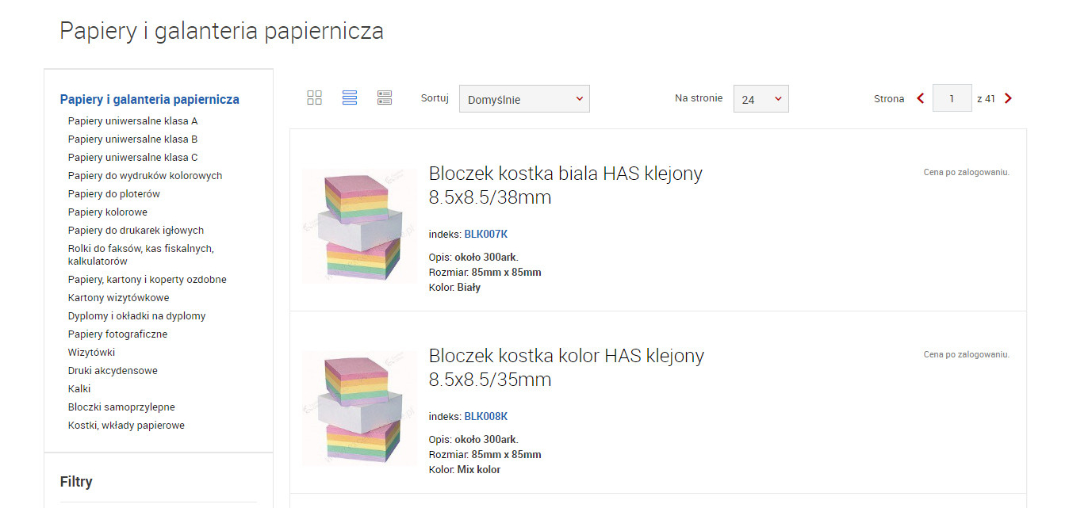The width and height of the screenshot is (1069, 508).
Task: Open the Na stronie 24 dropdown
Action: (x=761, y=99)
